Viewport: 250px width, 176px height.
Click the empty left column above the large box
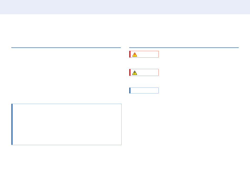66,76
